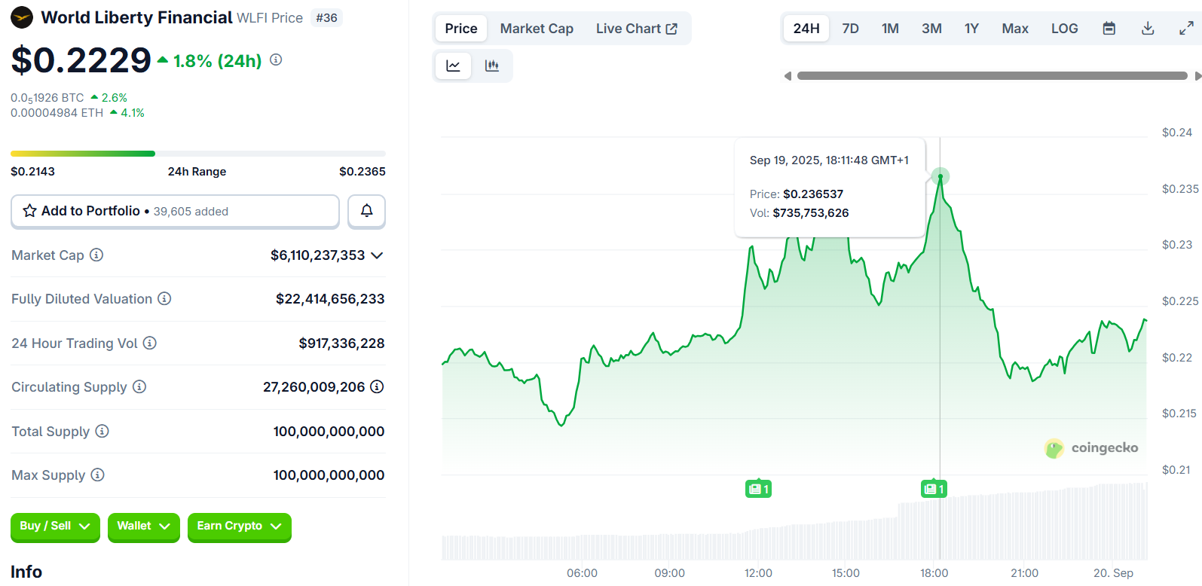1202x586 pixels.
Task: Click left arrow of chart range scrollbar
Action: click(788, 76)
